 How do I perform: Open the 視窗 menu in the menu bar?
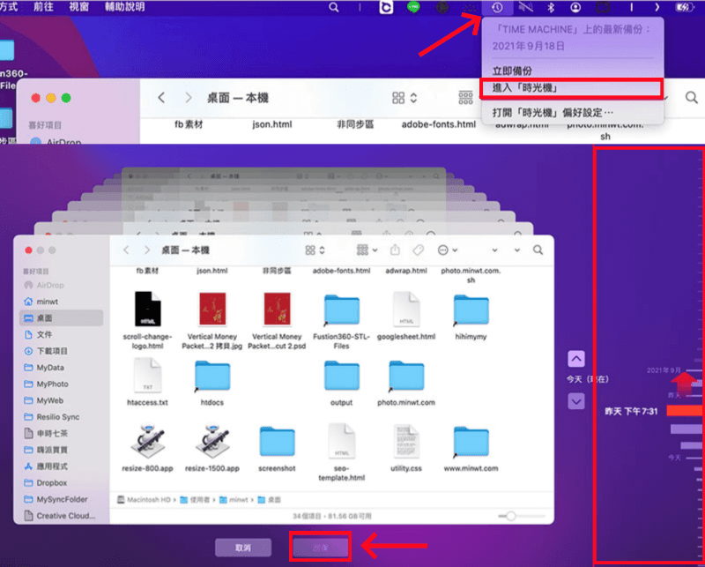coord(79,7)
